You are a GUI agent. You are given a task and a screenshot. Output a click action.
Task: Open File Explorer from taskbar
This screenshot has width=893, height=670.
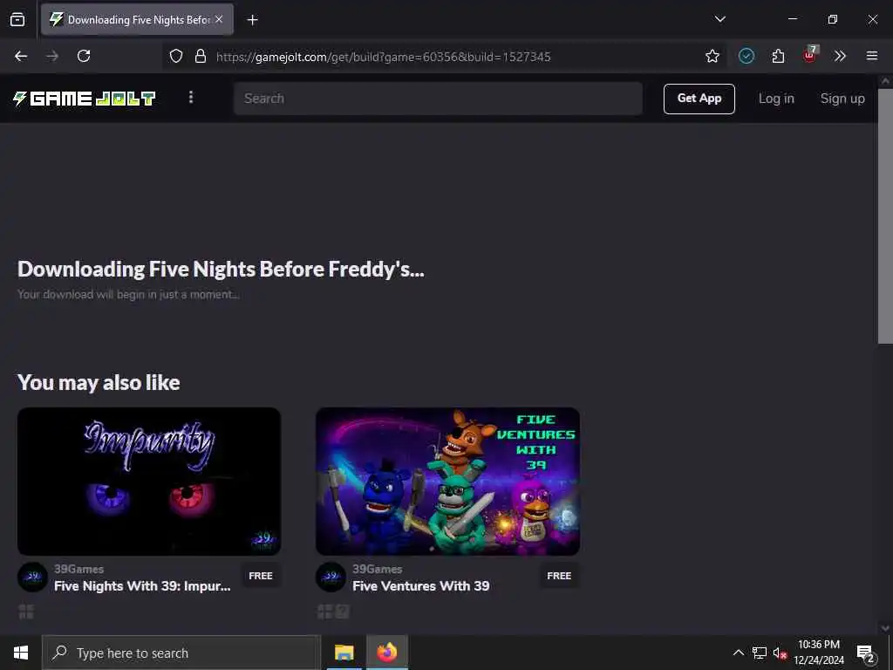click(x=344, y=653)
